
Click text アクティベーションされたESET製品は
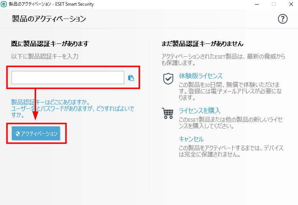pos(223,59)
